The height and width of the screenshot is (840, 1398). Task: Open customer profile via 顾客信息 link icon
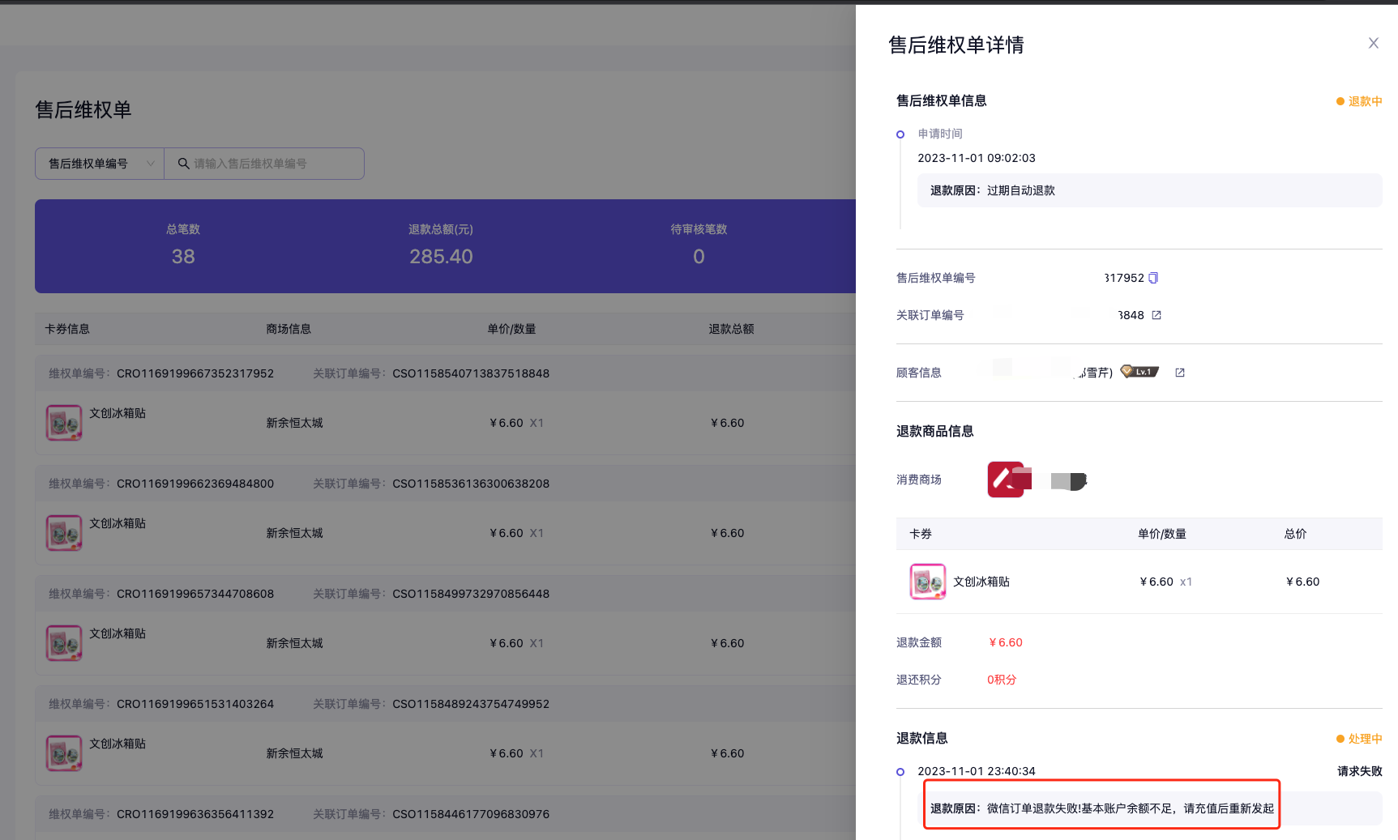point(1180,373)
